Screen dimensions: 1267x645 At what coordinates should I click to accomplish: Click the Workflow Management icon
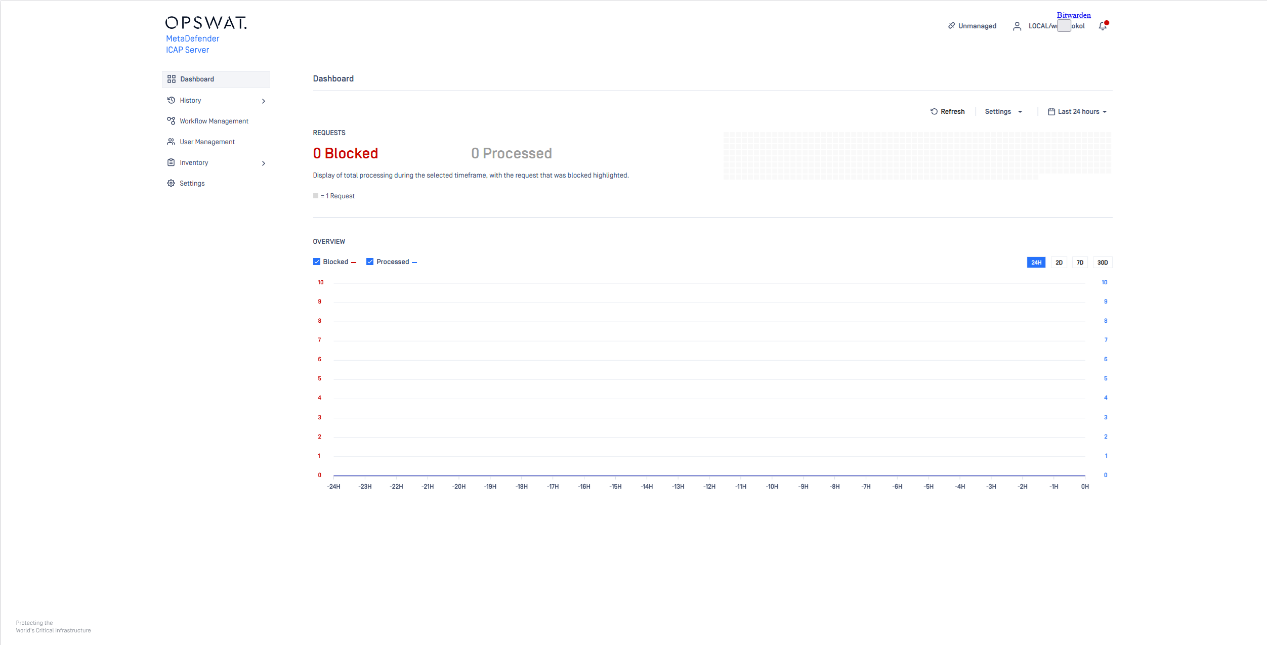(x=172, y=120)
